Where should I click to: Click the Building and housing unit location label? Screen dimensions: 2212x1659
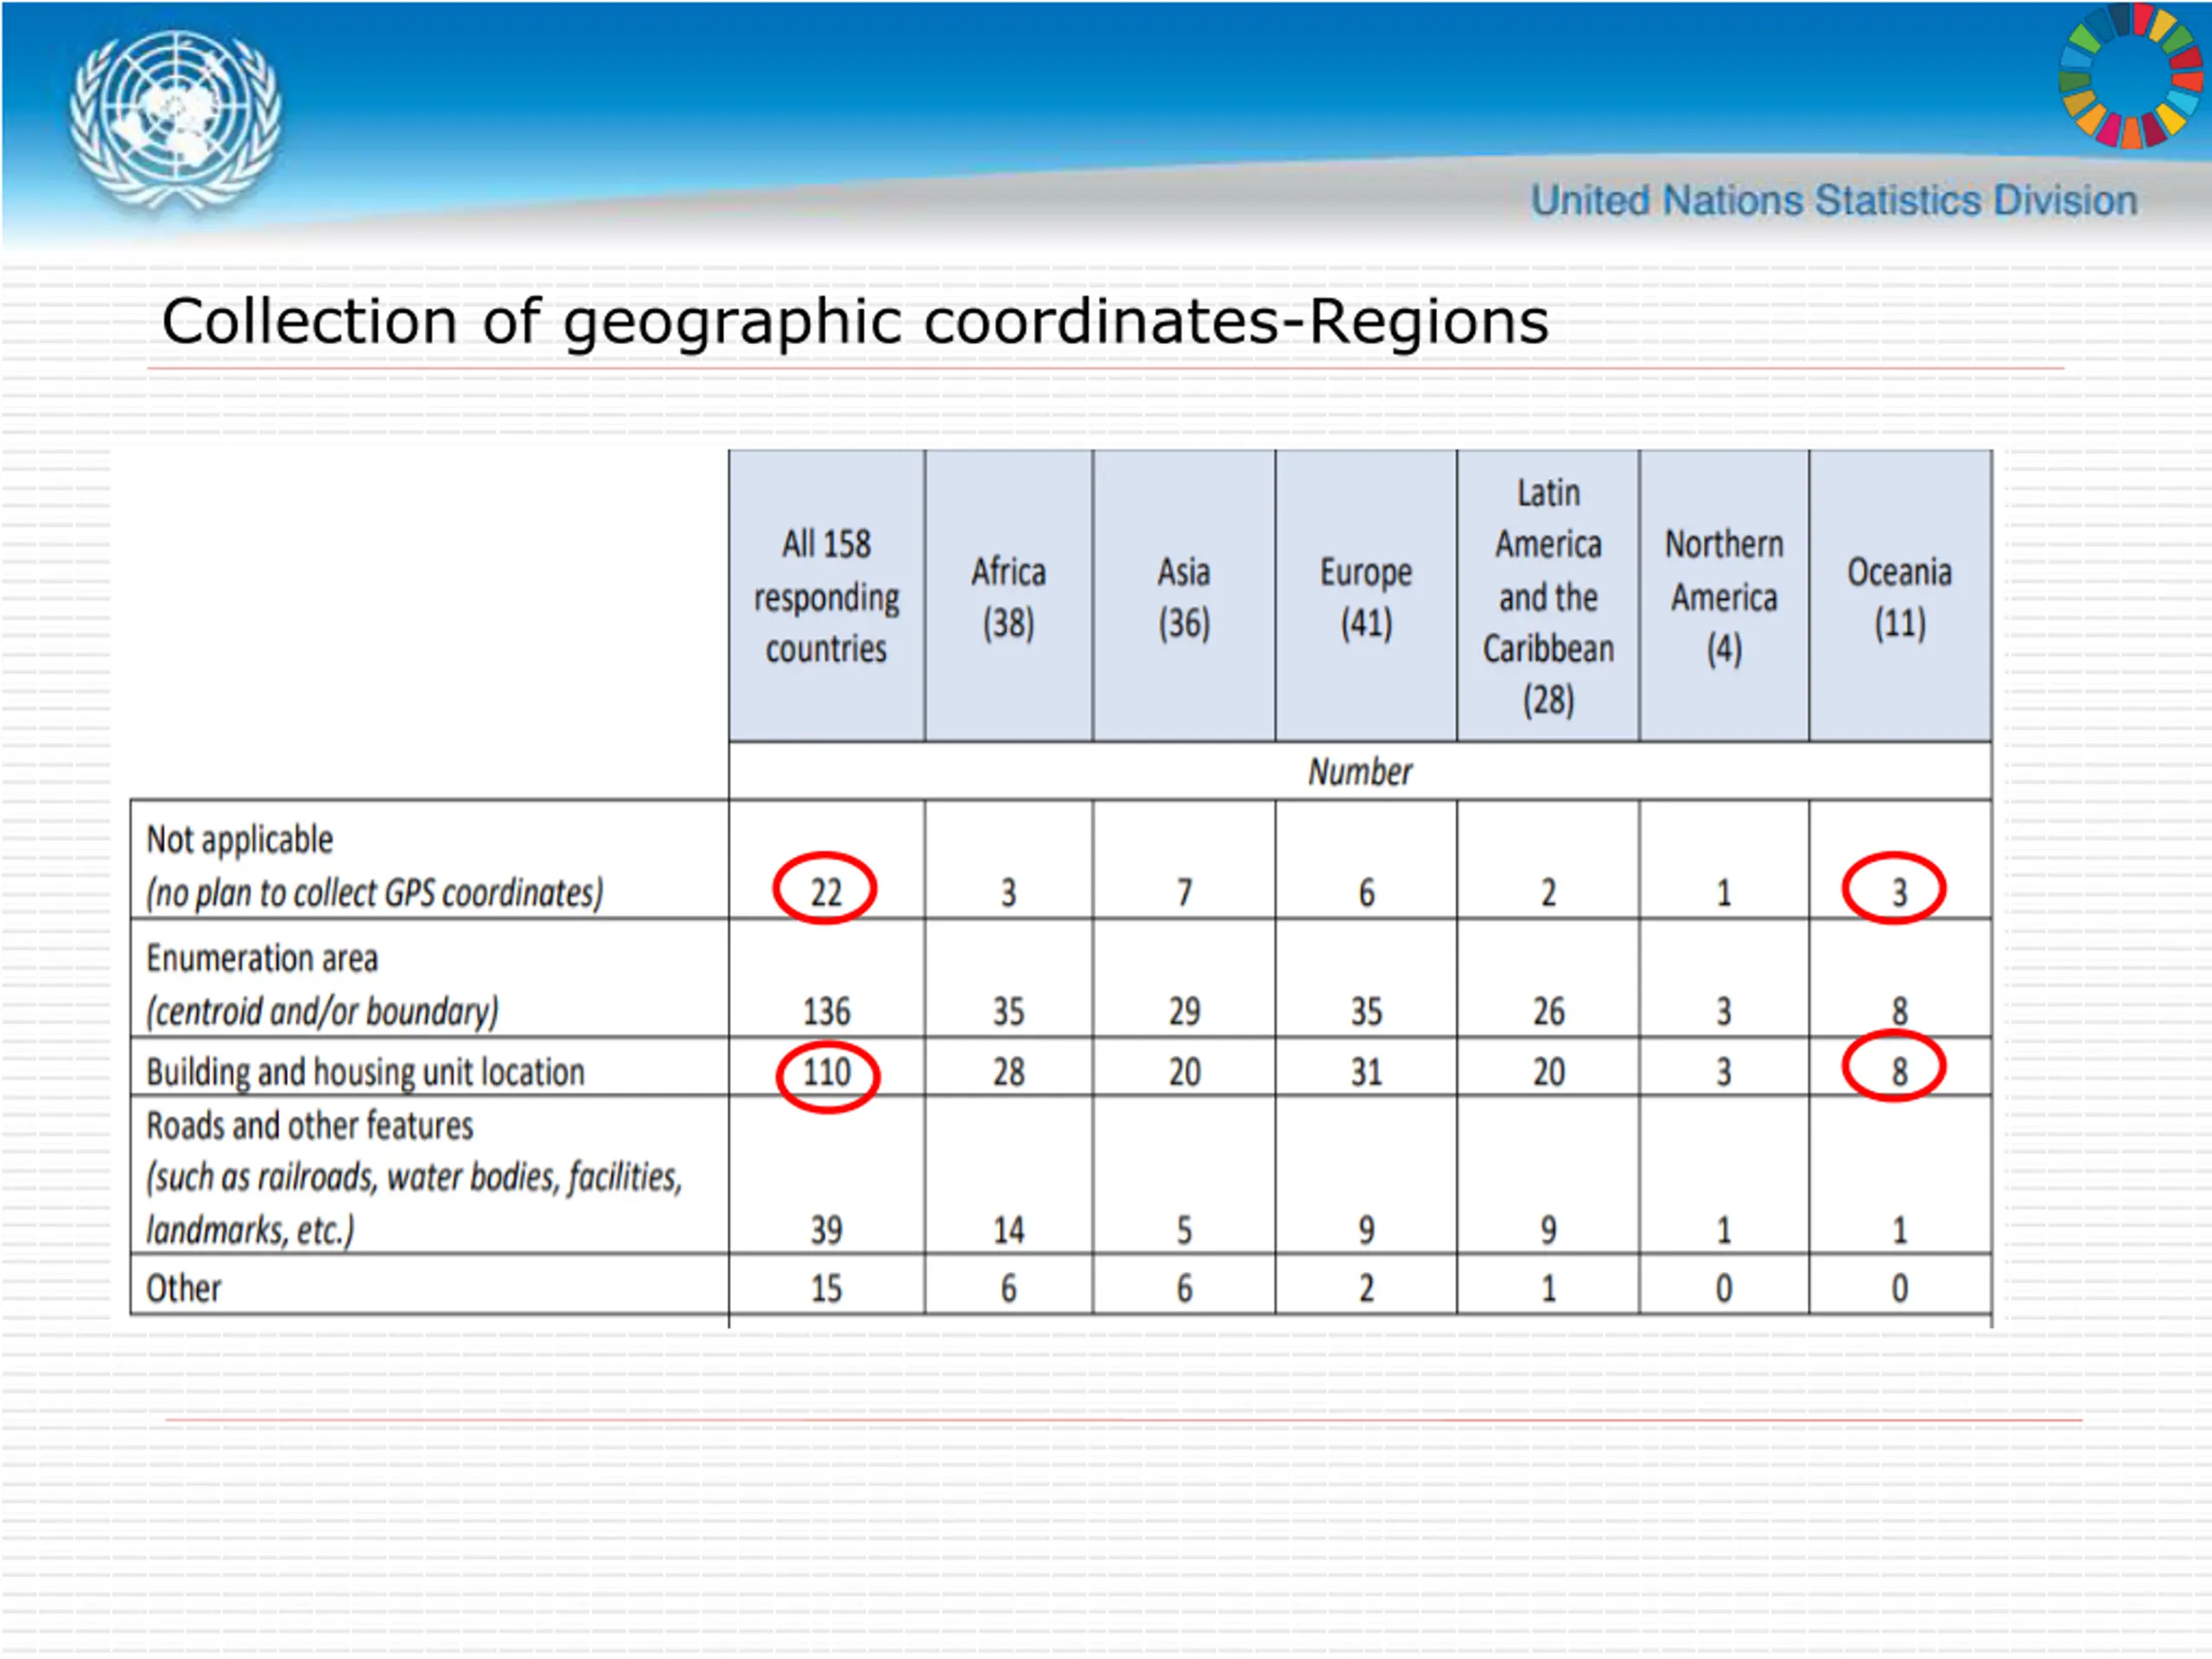tap(365, 1072)
